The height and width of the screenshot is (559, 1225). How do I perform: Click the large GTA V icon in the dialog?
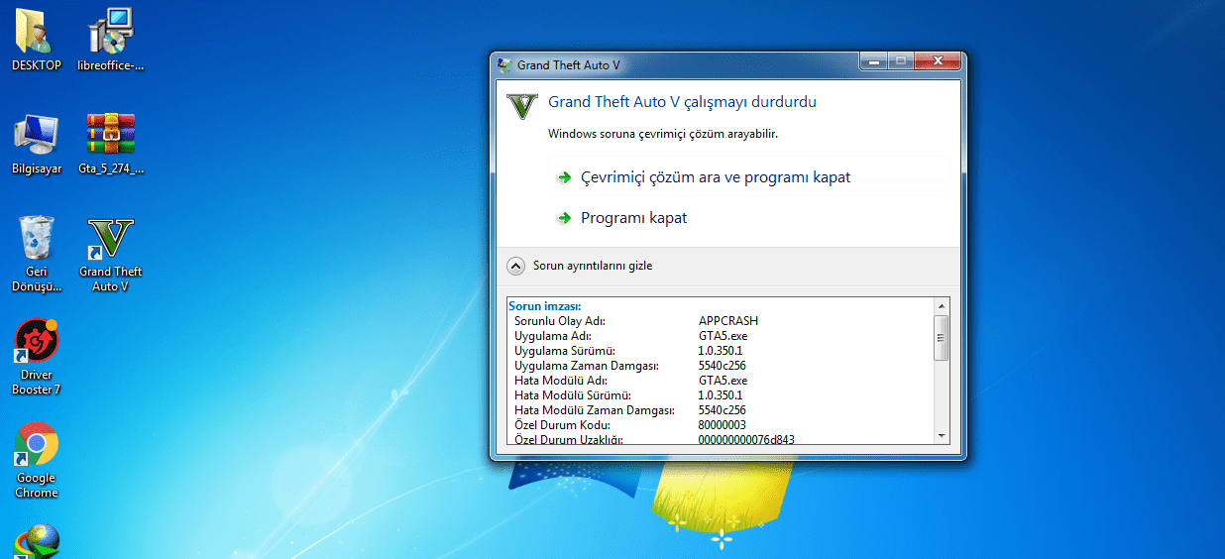click(521, 104)
